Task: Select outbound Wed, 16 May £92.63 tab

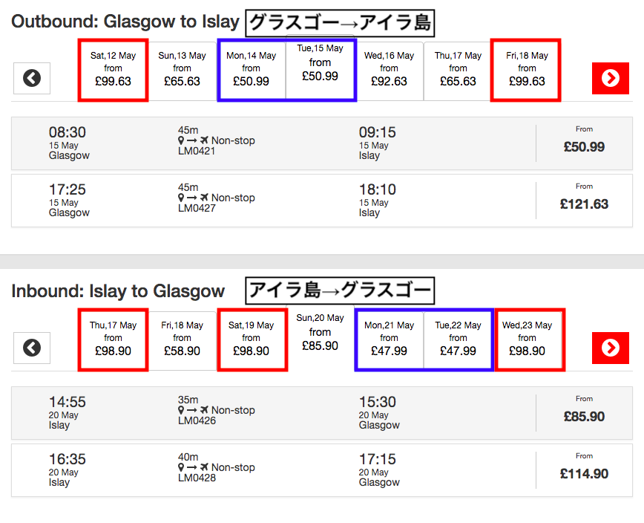Action: click(x=389, y=69)
